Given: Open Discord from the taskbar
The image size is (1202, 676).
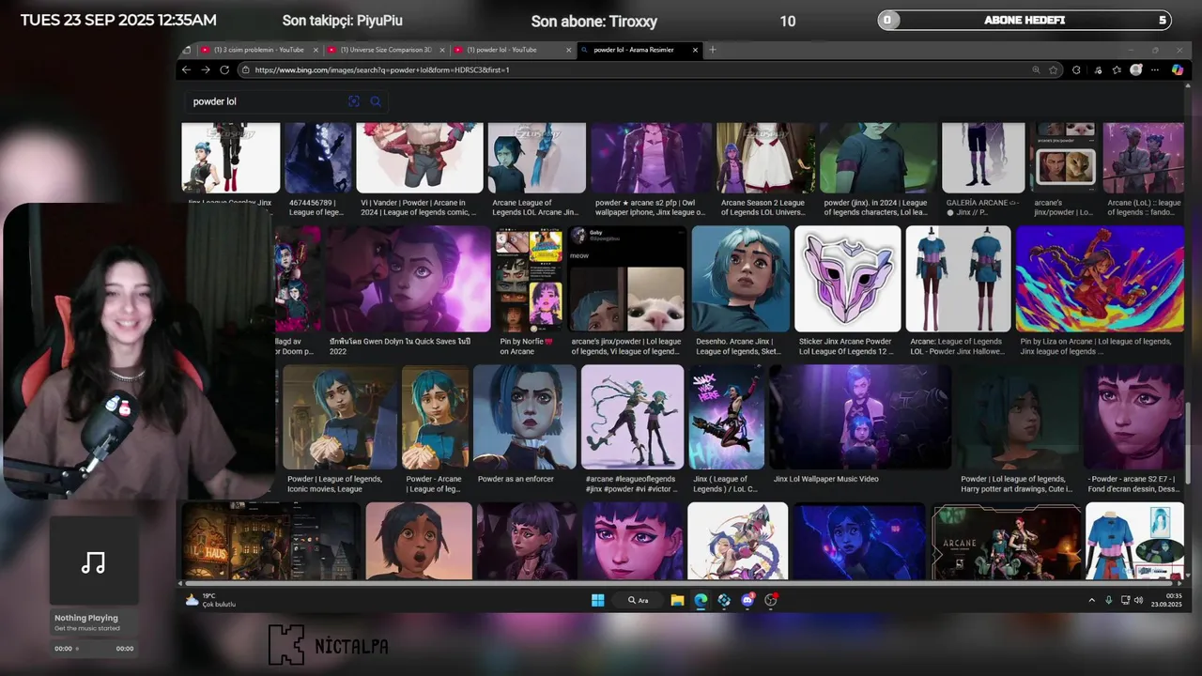Looking at the screenshot, I should pyautogui.click(x=747, y=600).
